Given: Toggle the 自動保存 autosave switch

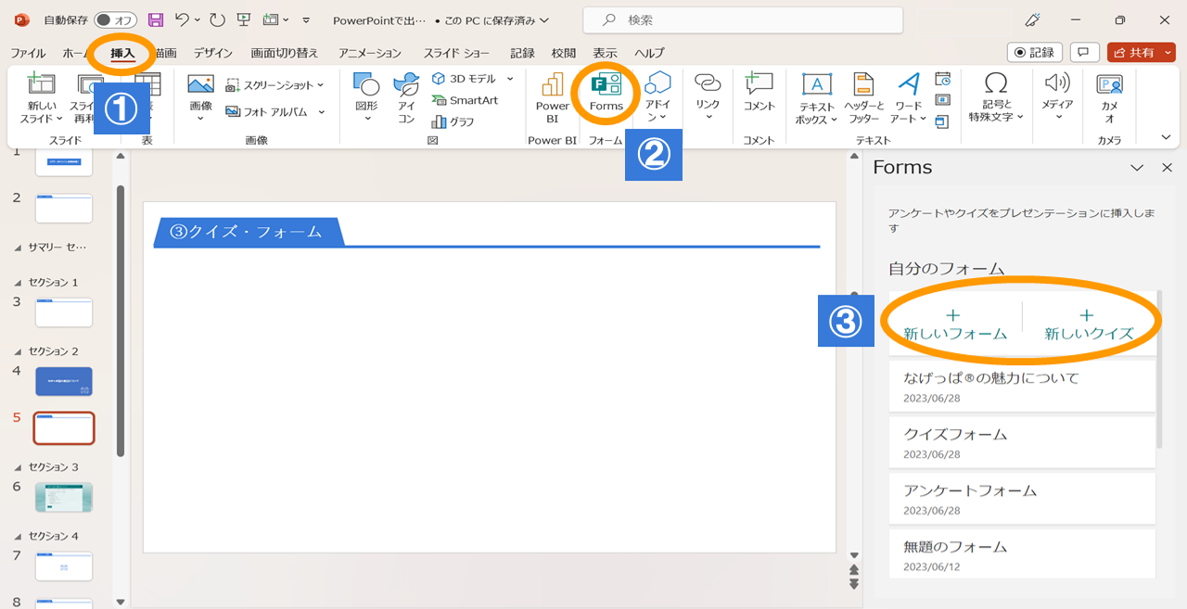Looking at the screenshot, I should tap(116, 19).
